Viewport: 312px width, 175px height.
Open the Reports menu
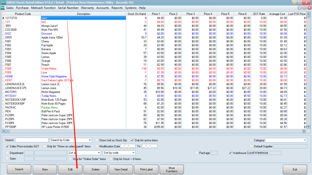click(x=117, y=8)
